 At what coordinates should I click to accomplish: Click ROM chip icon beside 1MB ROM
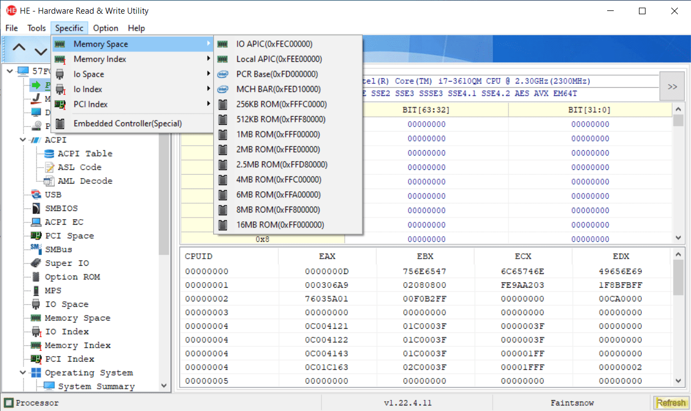pos(222,134)
